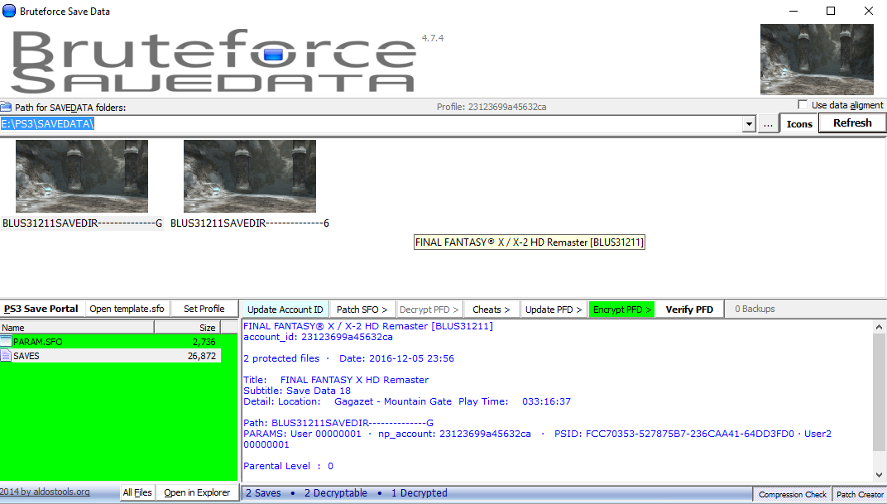Image resolution: width=887 pixels, height=504 pixels.
Task: Open Patch Creator
Action: pos(859,494)
